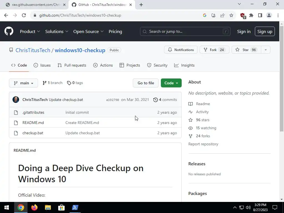
Task: Click the GitHub Octocat logo
Action: pos(9,31)
